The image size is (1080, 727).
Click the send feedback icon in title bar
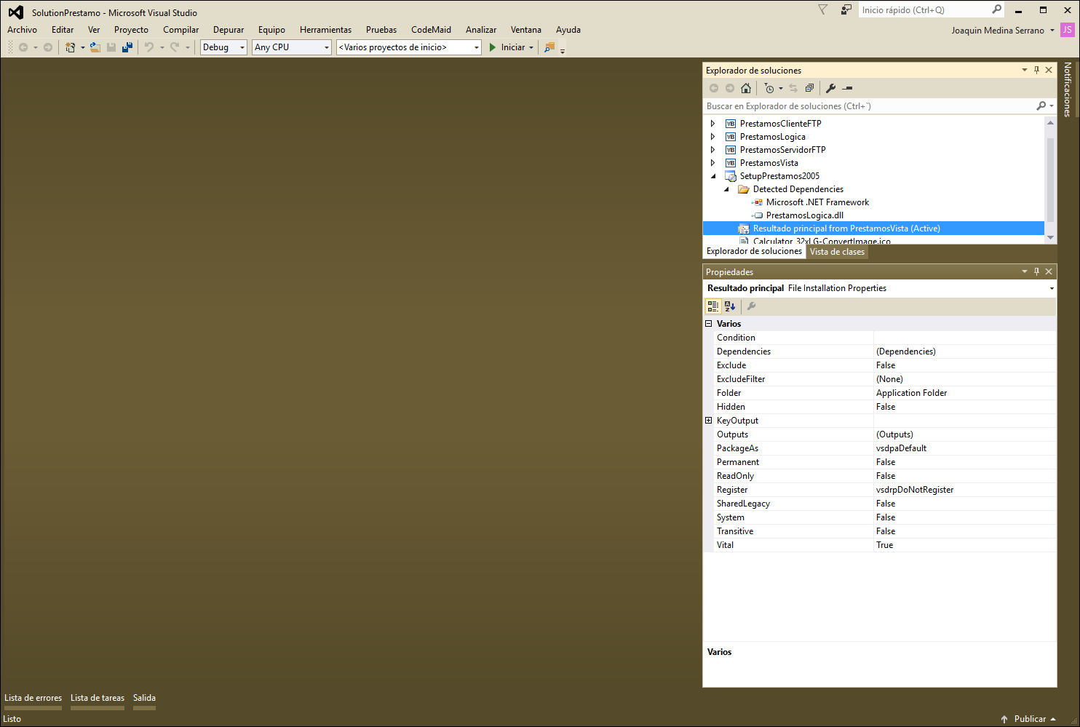click(x=846, y=9)
